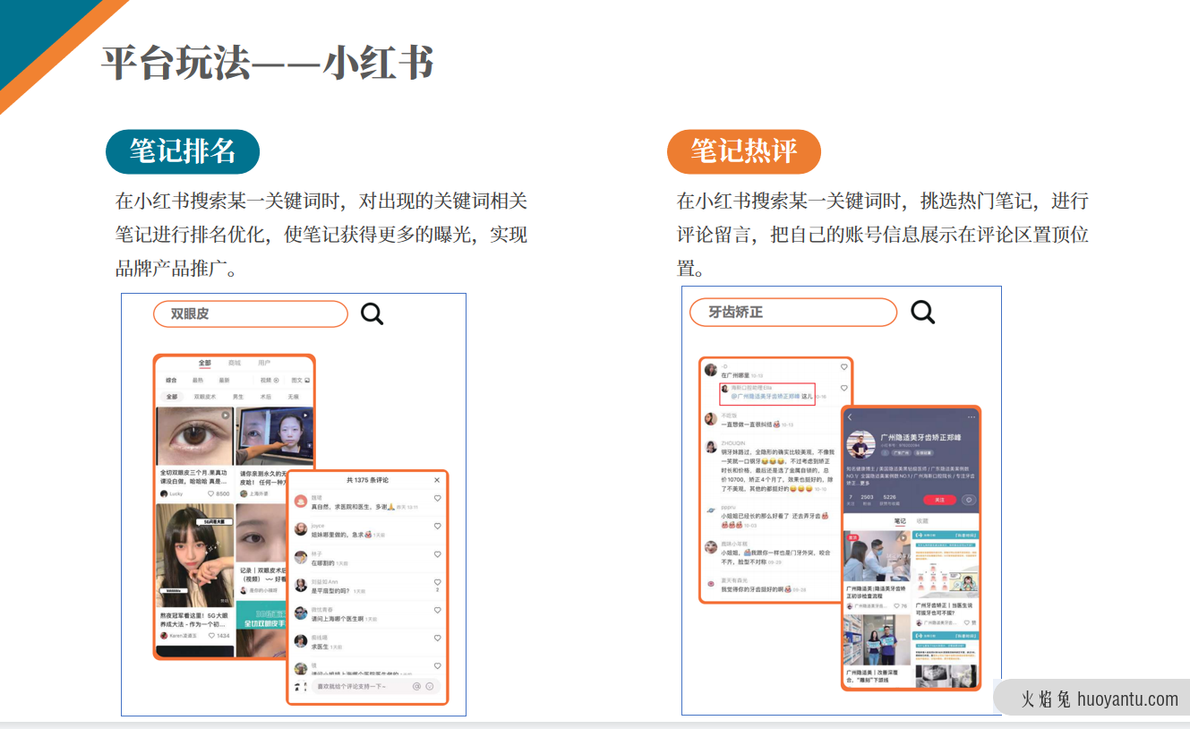
Task: Select the 术后 filter chip
Action: 266,397
